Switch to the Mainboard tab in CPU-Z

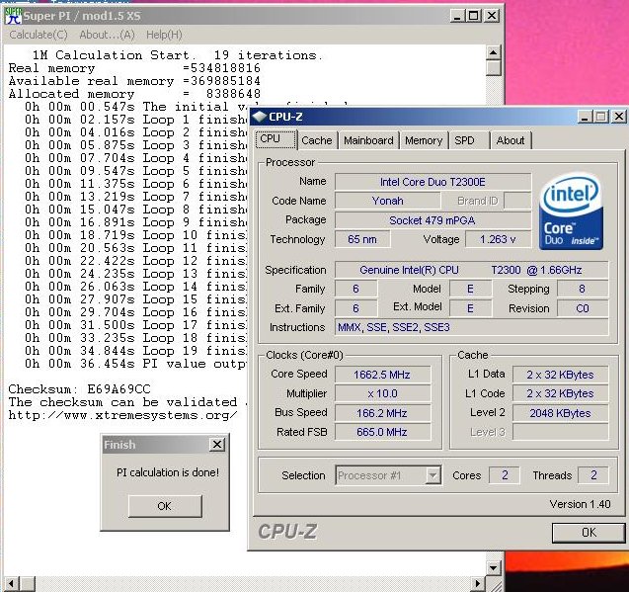[368, 140]
